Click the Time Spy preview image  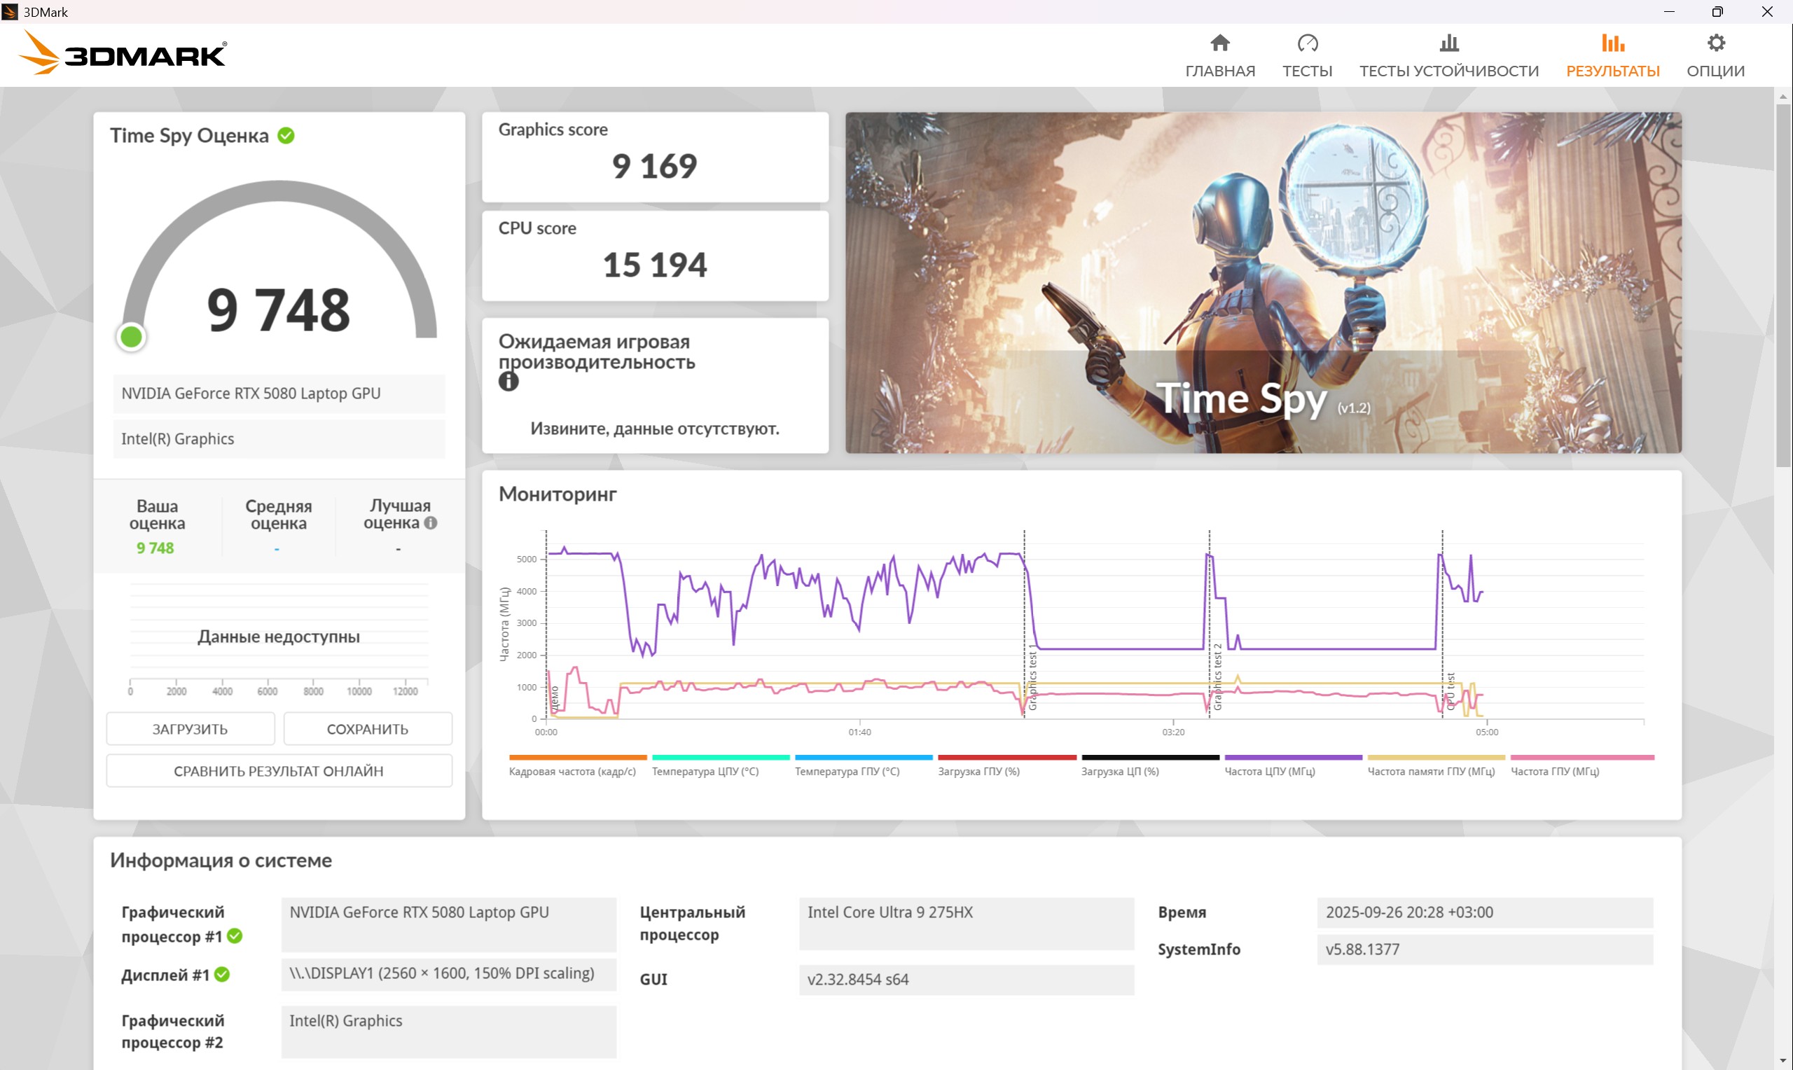1263,282
